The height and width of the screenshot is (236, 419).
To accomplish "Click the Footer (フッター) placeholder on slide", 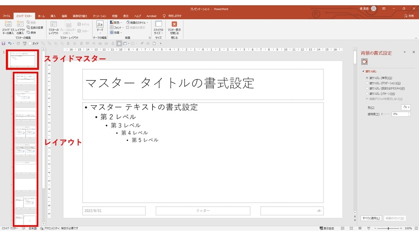I will click(203, 211).
